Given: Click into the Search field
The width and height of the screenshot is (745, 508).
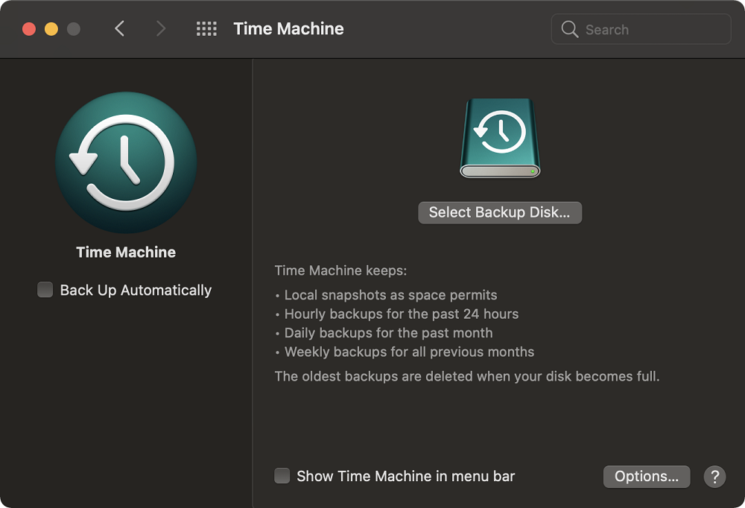Looking at the screenshot, I should pos(641,29).
